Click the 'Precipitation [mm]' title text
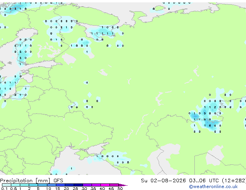This screenshot has height=190, width=246. 25,181
